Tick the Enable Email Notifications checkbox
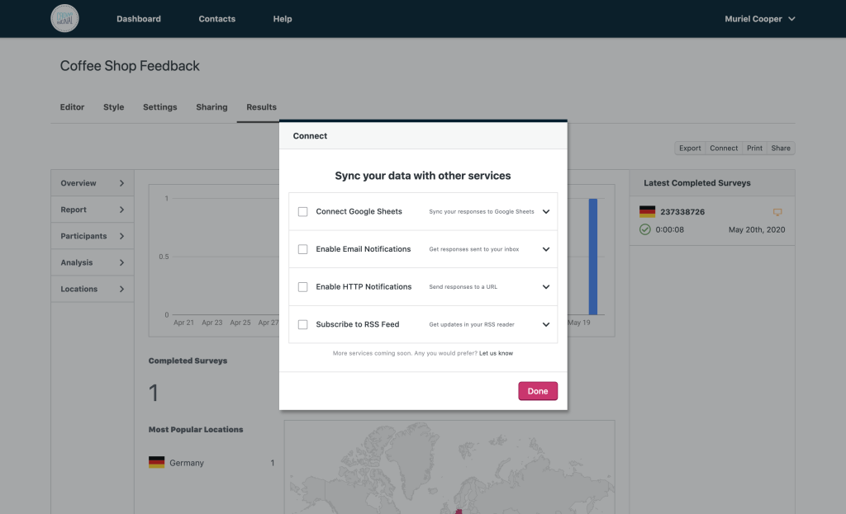Screen dimensions: 846x514 pos(303,249)
